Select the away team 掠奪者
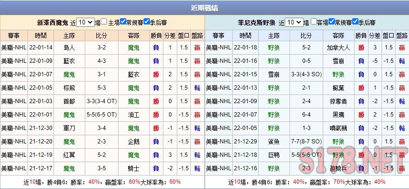 pos(338,101)
